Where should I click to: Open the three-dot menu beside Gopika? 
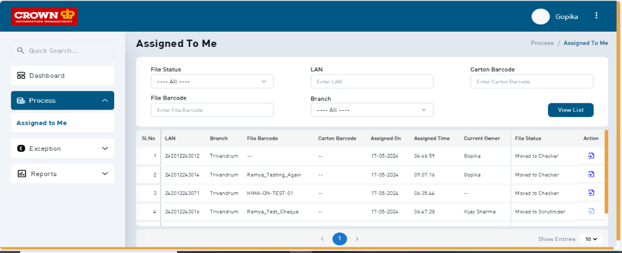click(x=596, y=16)
